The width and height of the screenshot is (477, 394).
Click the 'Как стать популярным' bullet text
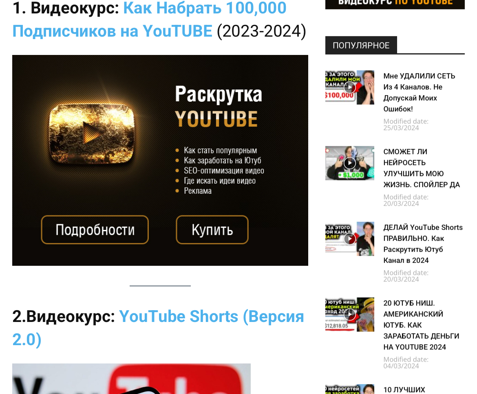[220, 150]
